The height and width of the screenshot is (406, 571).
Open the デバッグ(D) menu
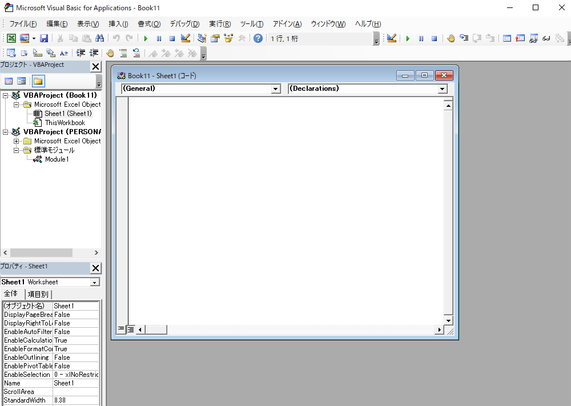point(184,24)
